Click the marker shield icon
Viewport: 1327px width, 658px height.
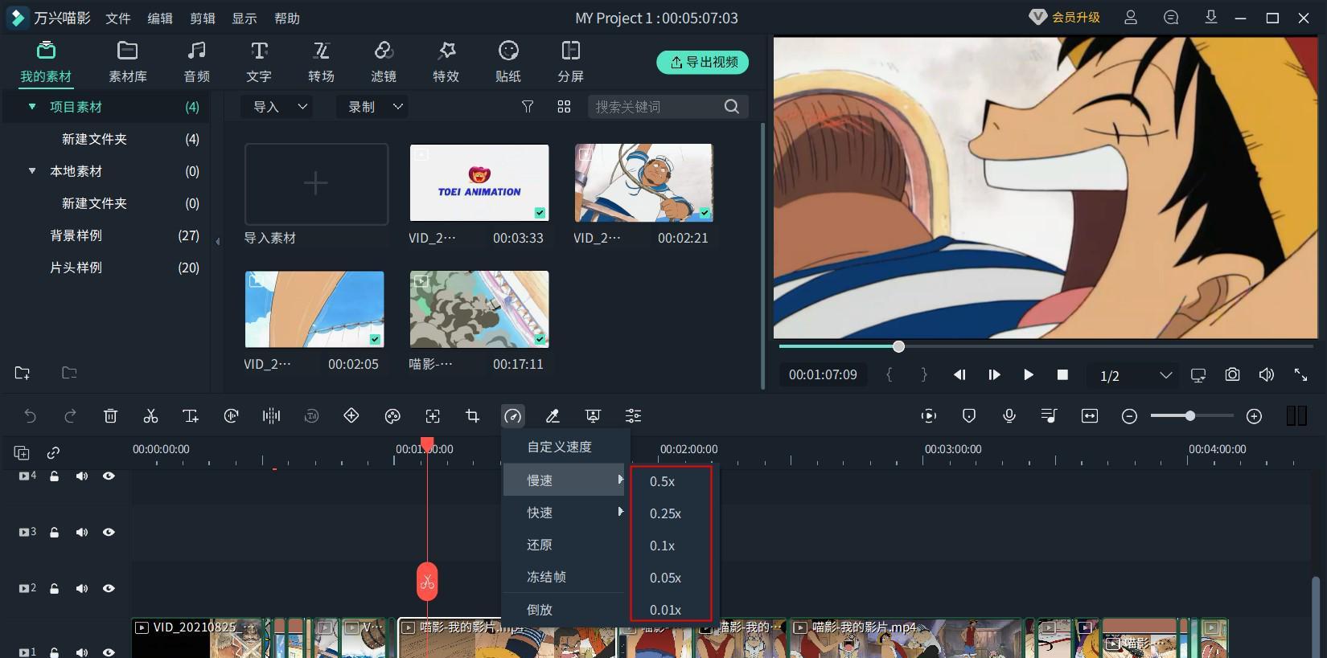pyautogui.click(x=969, y=415)
